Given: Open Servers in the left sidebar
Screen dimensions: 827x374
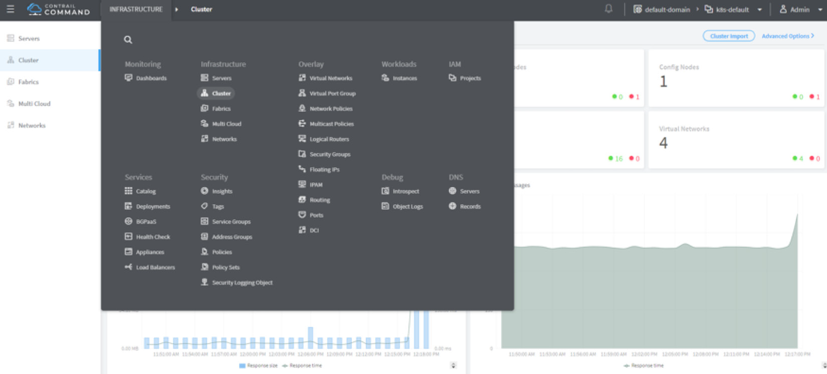Looking at the screenshot, I should pyautogui.click(x=50, y=38).
